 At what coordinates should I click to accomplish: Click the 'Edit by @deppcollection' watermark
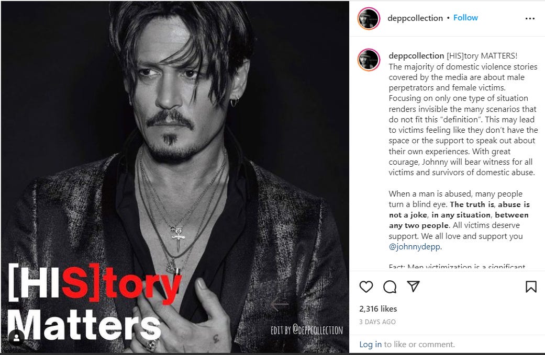click(307, 330)
